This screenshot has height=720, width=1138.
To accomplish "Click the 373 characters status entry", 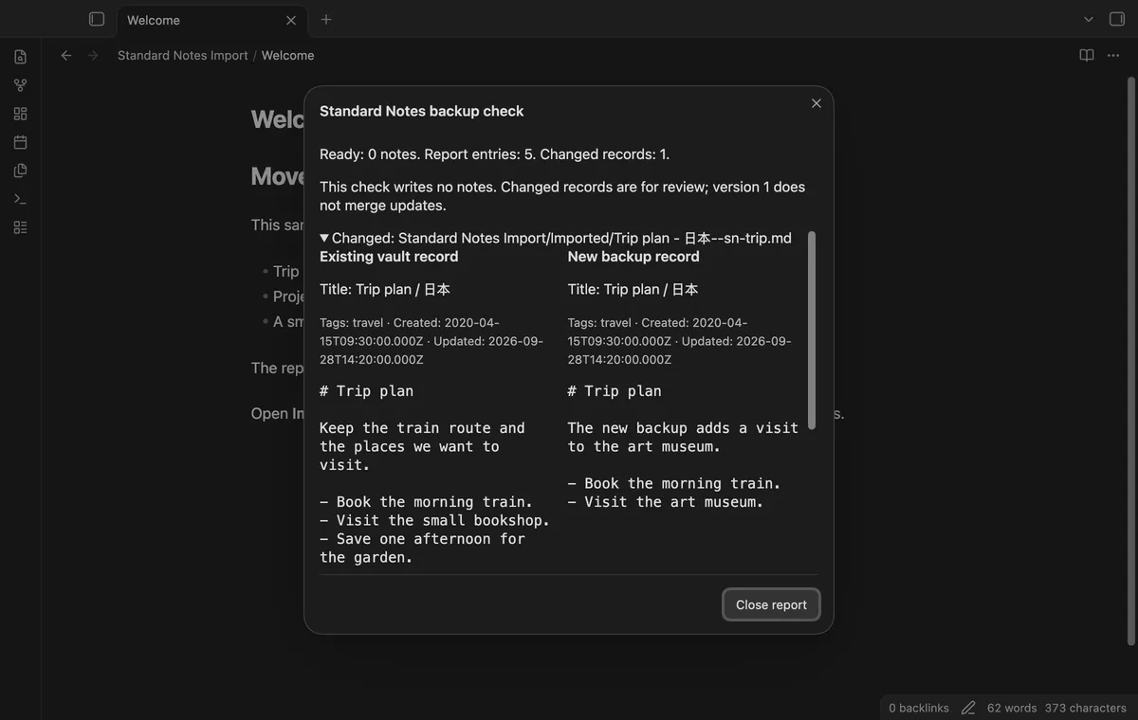I will [1086, 708].
